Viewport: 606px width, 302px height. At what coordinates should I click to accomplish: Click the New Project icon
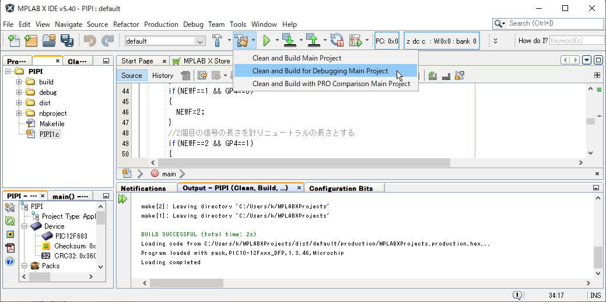(x=31, y=41)
